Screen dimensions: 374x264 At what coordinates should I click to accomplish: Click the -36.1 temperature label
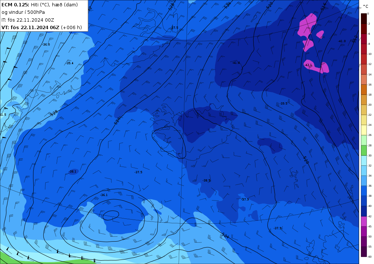(104, 195)
